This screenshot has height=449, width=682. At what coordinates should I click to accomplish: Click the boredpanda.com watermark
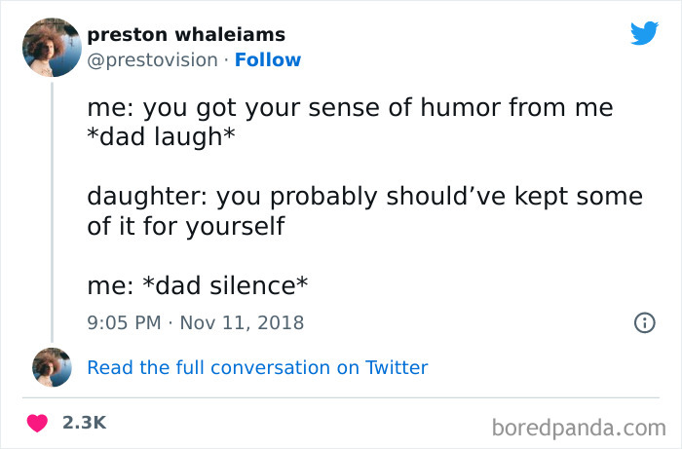[x=579, y=426]
